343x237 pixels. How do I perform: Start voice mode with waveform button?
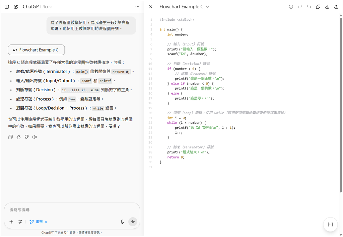coord(133,222)
